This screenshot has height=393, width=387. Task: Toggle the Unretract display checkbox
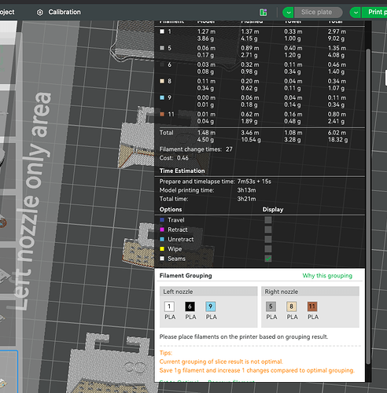268,239
